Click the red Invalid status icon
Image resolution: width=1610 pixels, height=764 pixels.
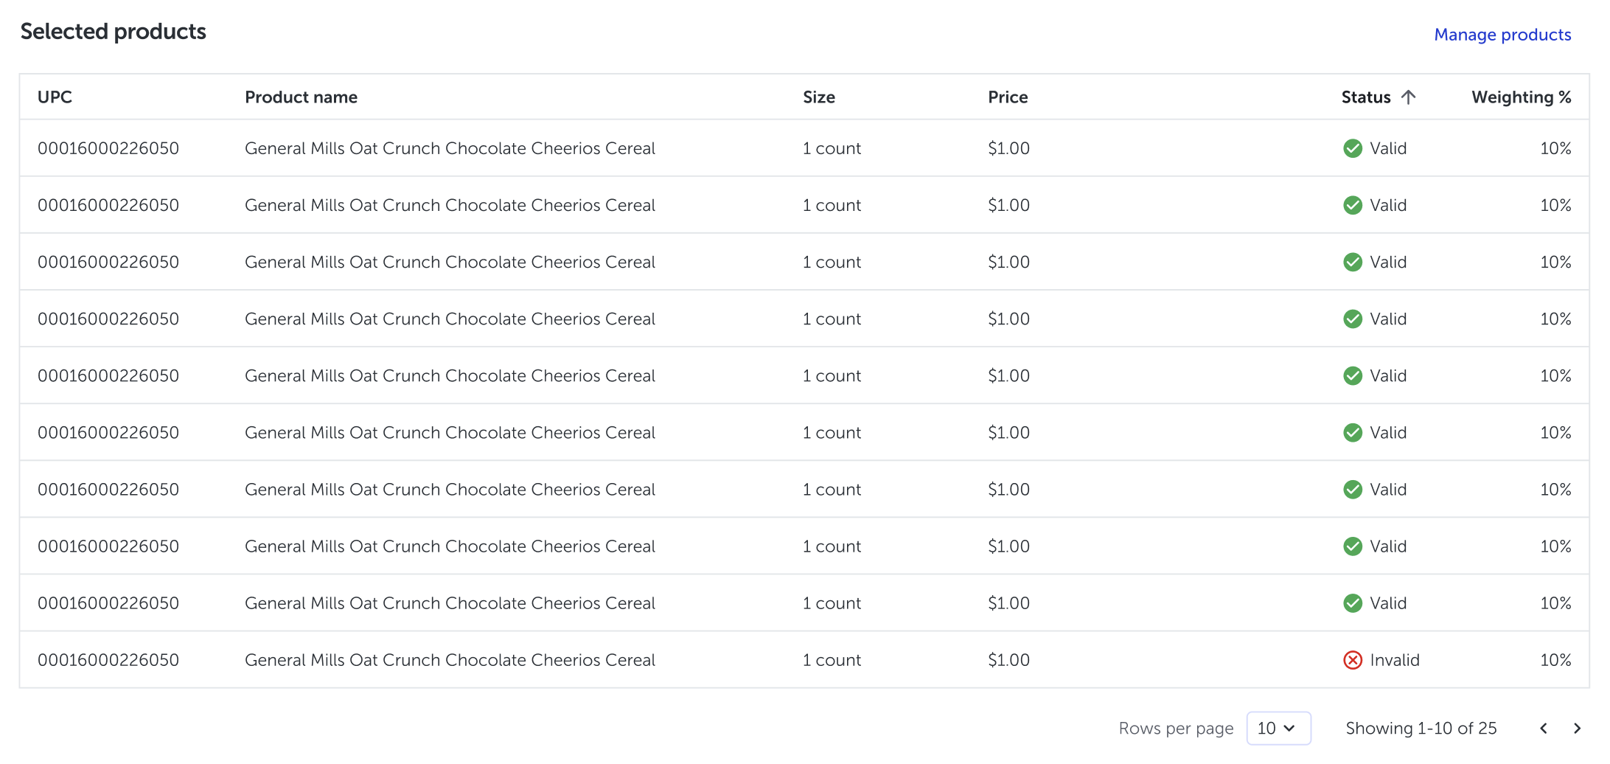coord(1353,660)
